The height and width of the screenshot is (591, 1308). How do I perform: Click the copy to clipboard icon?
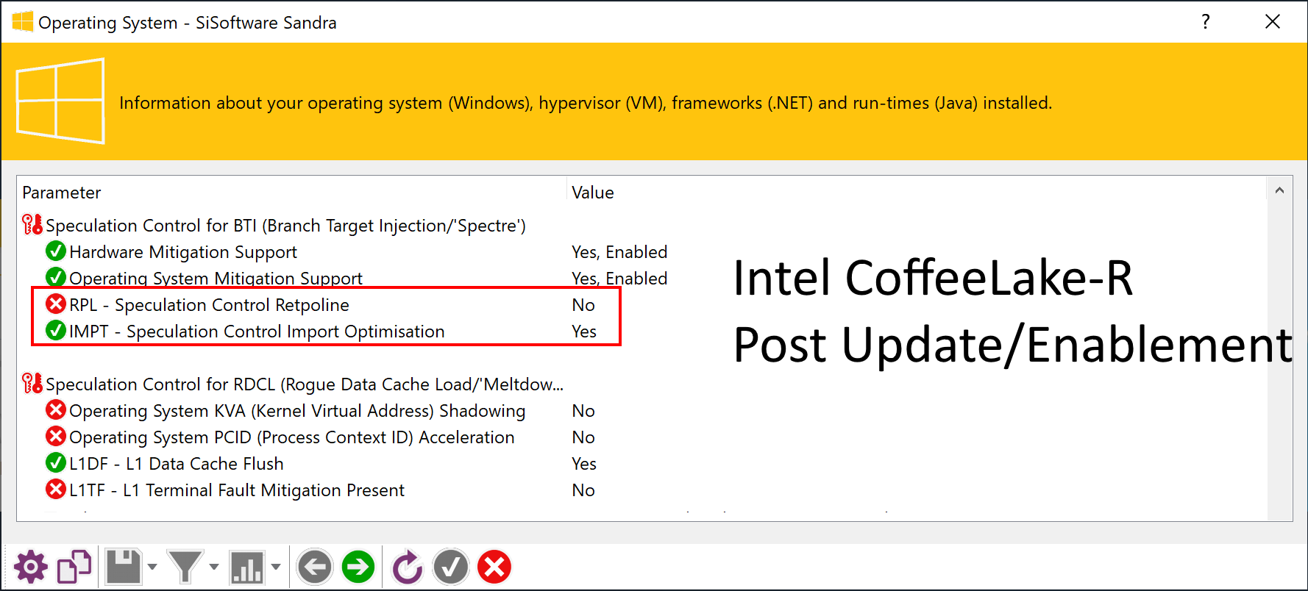[x=74, y=567]
